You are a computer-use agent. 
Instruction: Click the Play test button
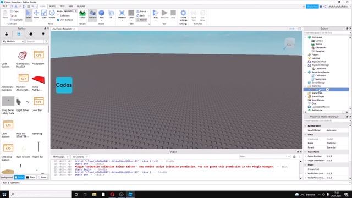click(x=156, y=15)
